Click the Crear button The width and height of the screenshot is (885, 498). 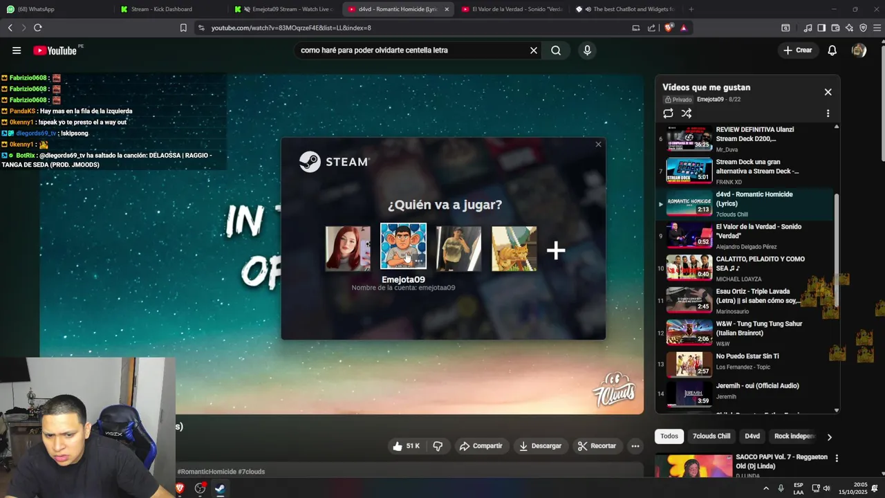(x=797, y=50)
